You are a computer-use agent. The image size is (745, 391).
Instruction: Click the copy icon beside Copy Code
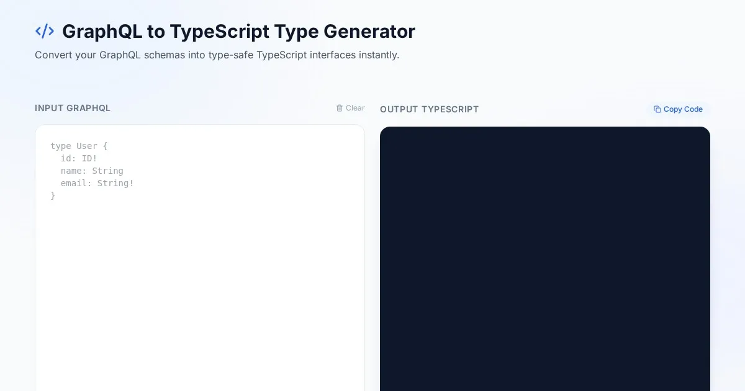pos(657,109)
